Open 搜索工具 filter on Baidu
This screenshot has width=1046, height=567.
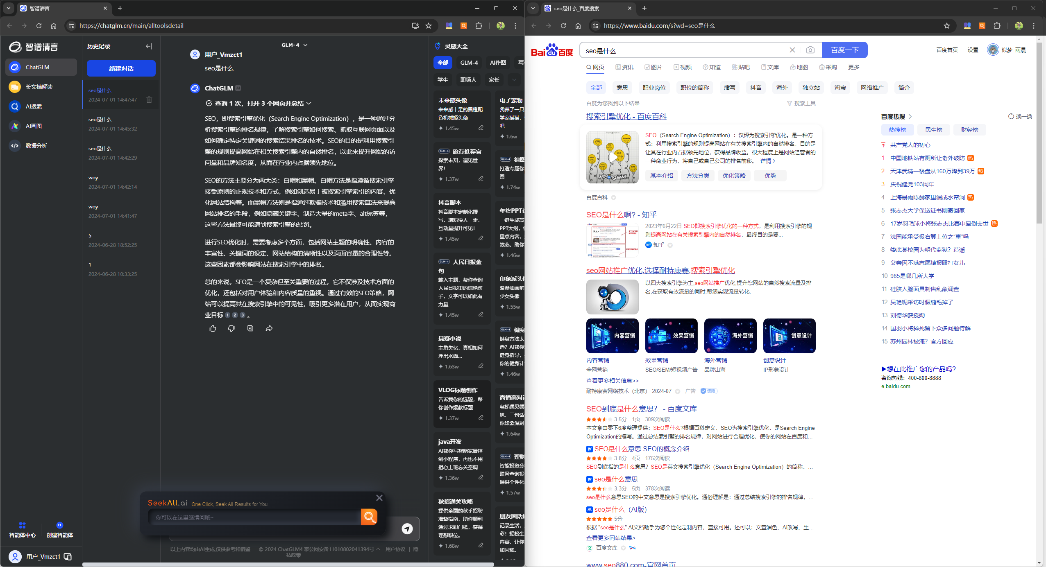click(802, 103)
